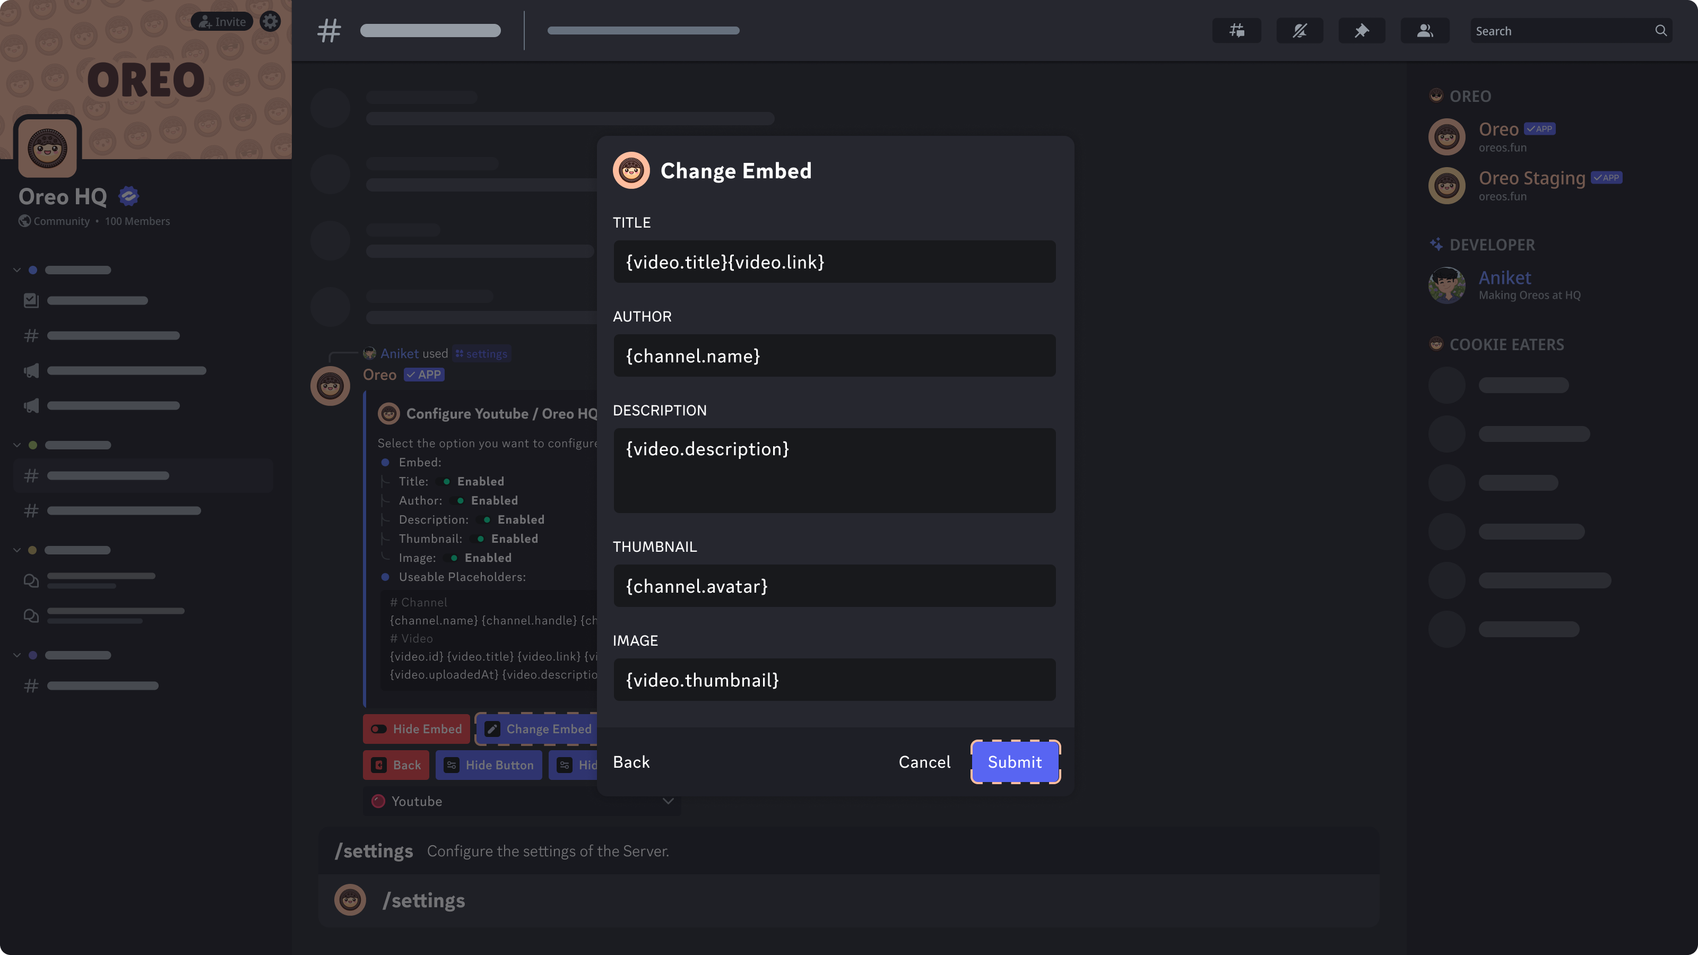Cancel the Change Embed dialog

924,761
